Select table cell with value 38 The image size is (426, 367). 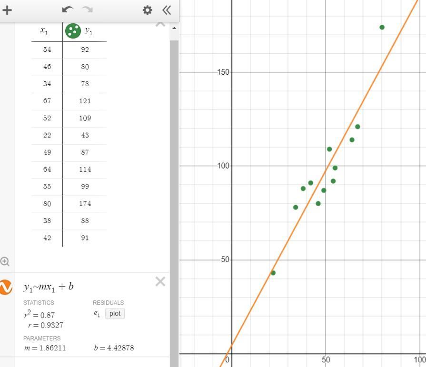pos(47,220)
